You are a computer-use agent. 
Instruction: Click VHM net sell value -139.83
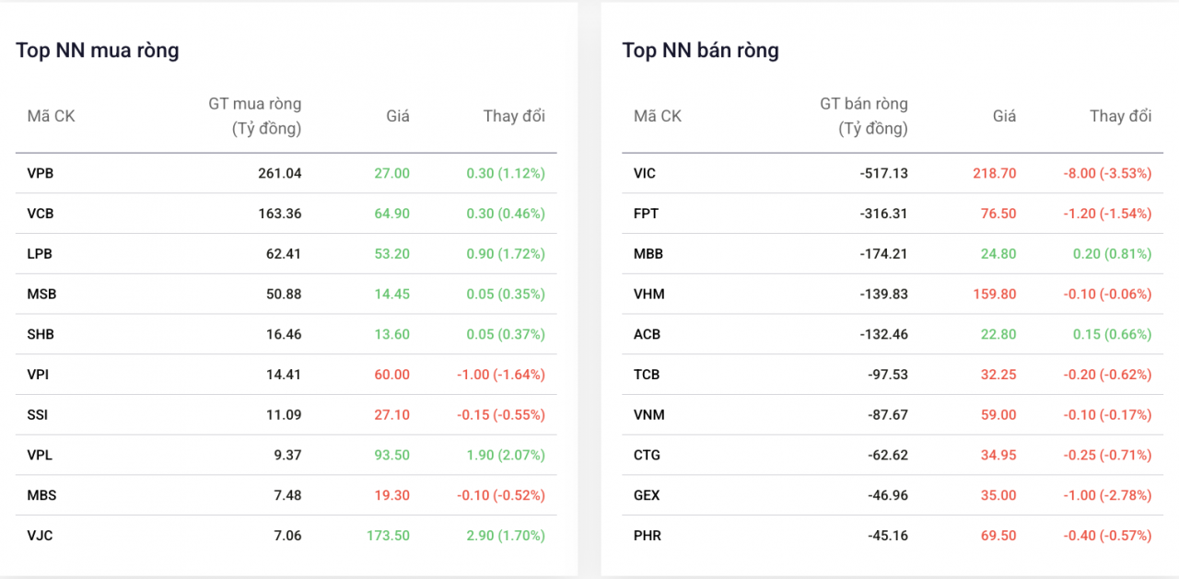coord(884,295)
